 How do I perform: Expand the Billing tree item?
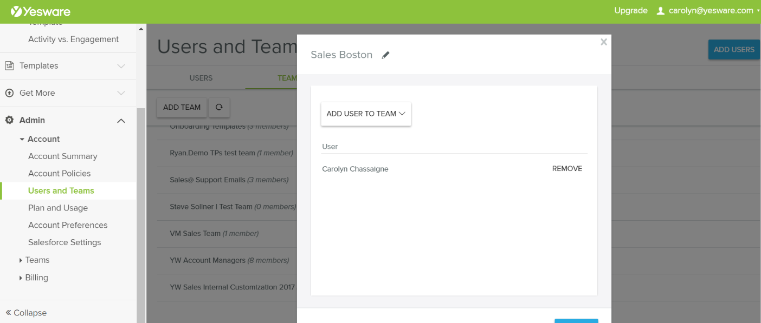point(21,278)
